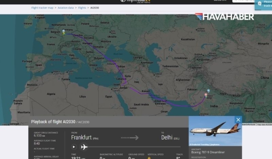Click the Frankfurt origin airport marker on map
The image size is (272, 159).
tap(64, 31)
